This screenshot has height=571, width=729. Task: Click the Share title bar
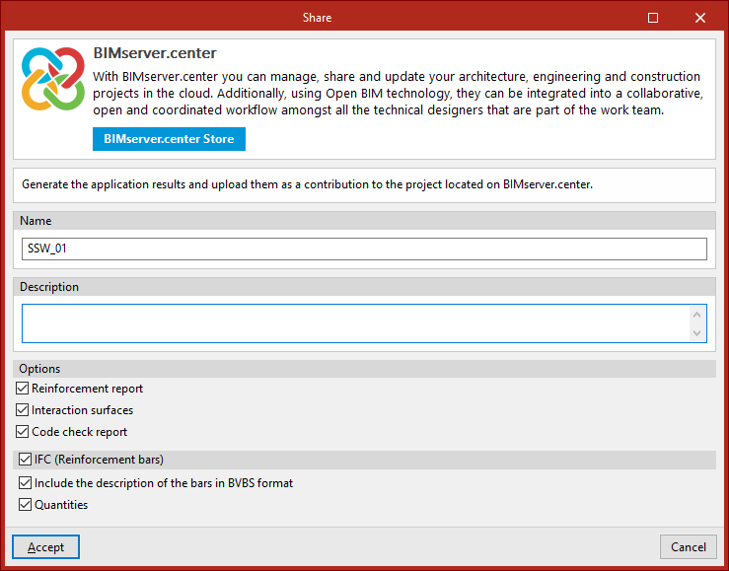pos(317,18)
